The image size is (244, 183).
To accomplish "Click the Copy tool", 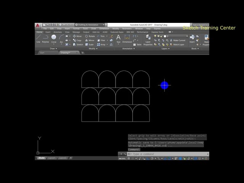I will [77, 40].
